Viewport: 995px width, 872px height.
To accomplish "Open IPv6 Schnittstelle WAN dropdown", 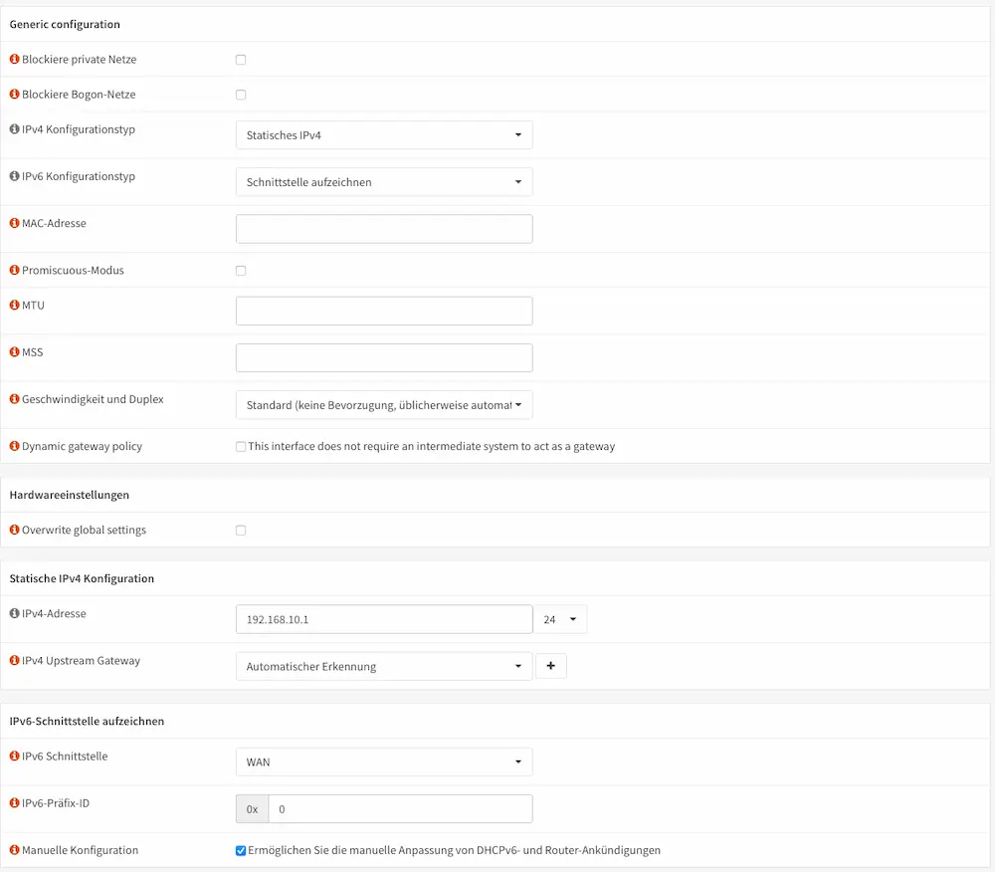I will point(384,763).
